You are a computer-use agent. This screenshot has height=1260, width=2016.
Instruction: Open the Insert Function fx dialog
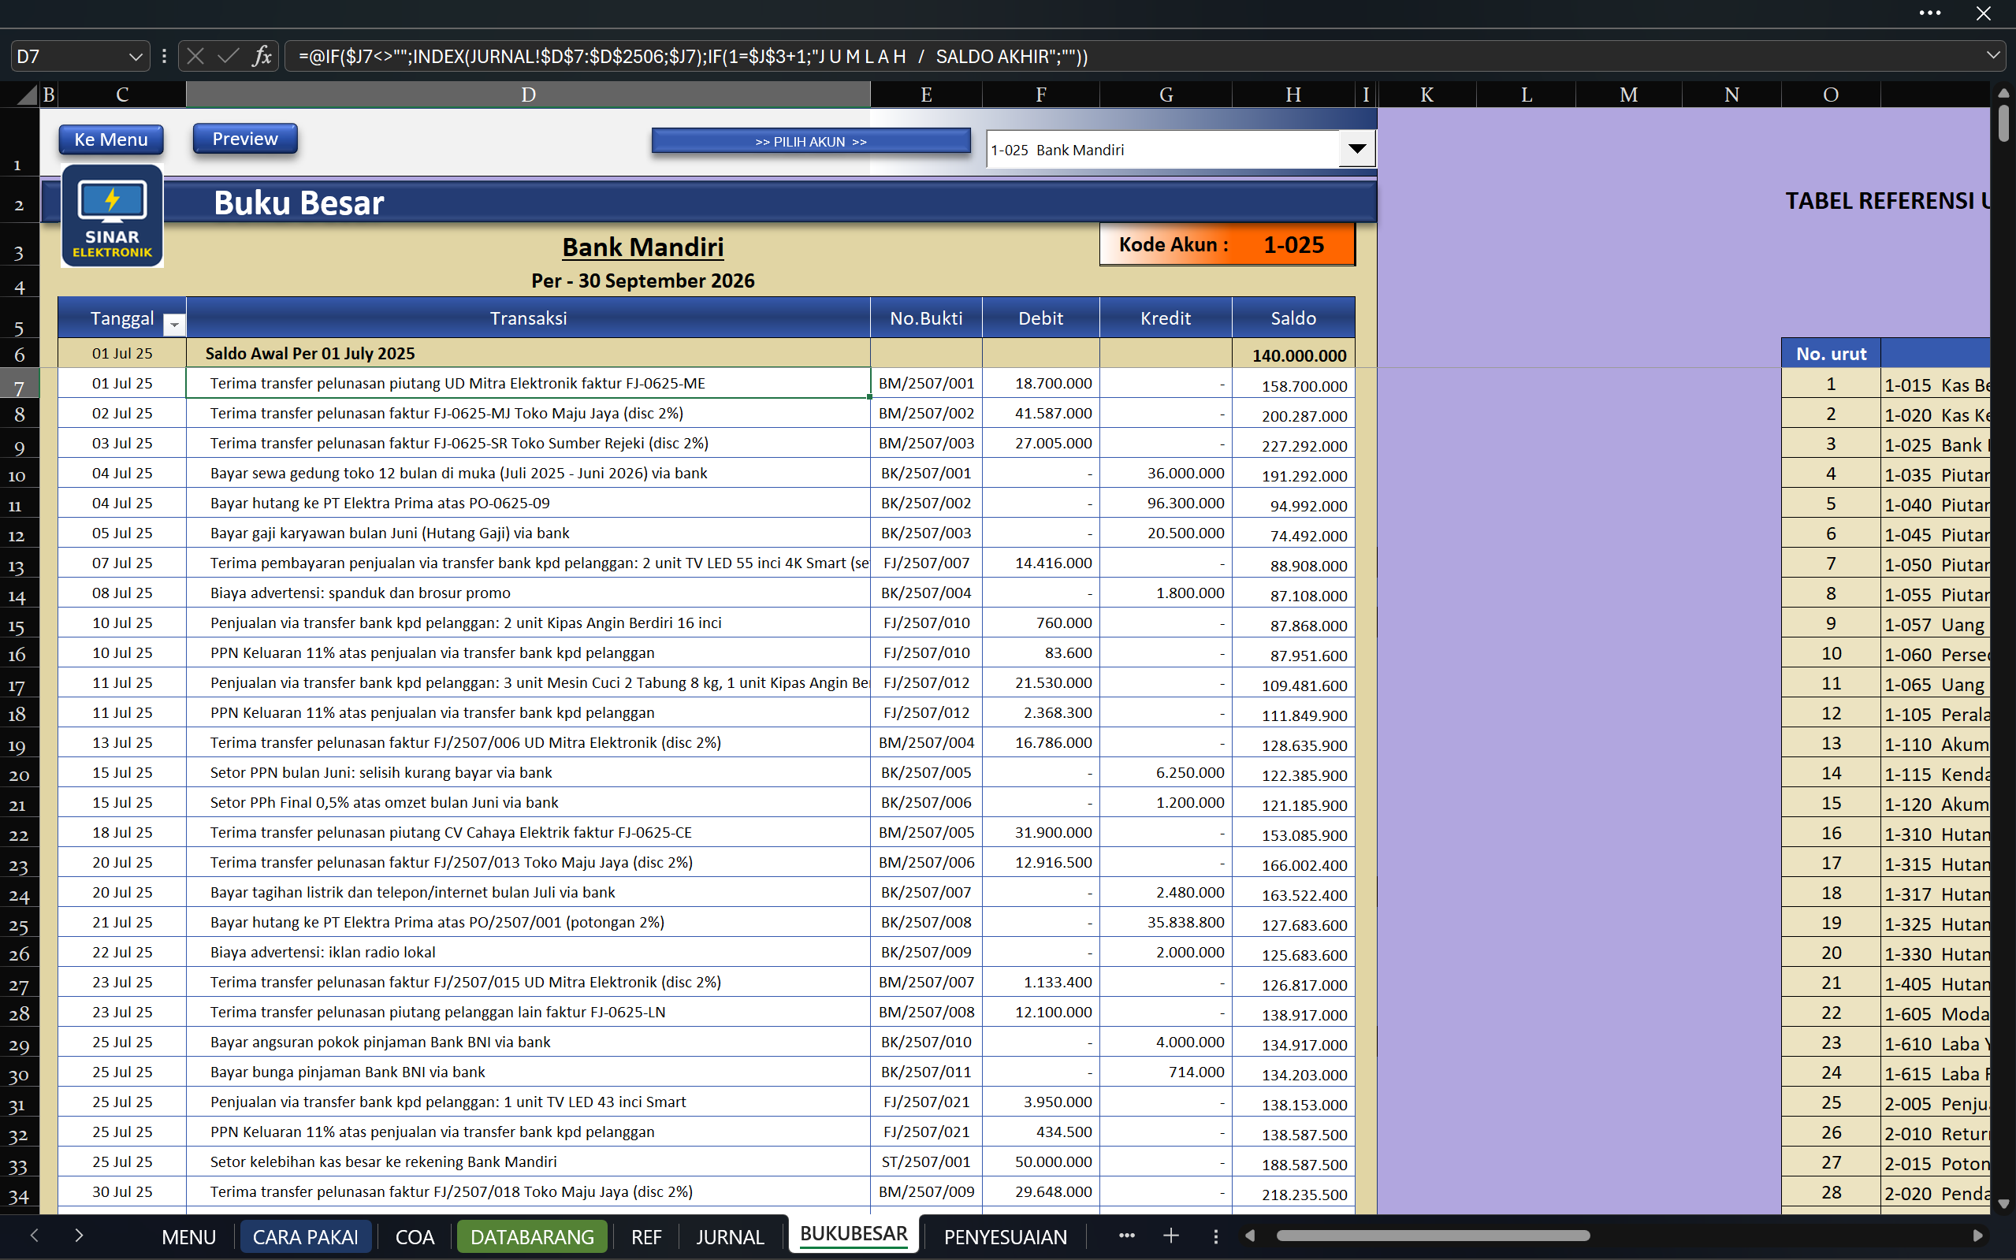(262, 57)
